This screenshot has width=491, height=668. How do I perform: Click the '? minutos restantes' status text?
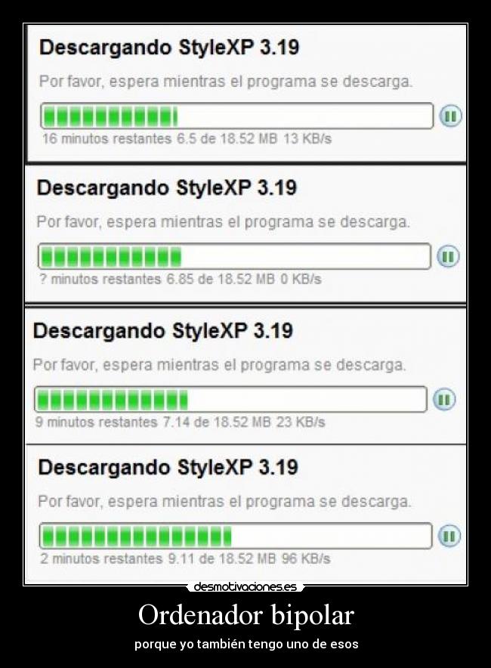click(100, 280)
